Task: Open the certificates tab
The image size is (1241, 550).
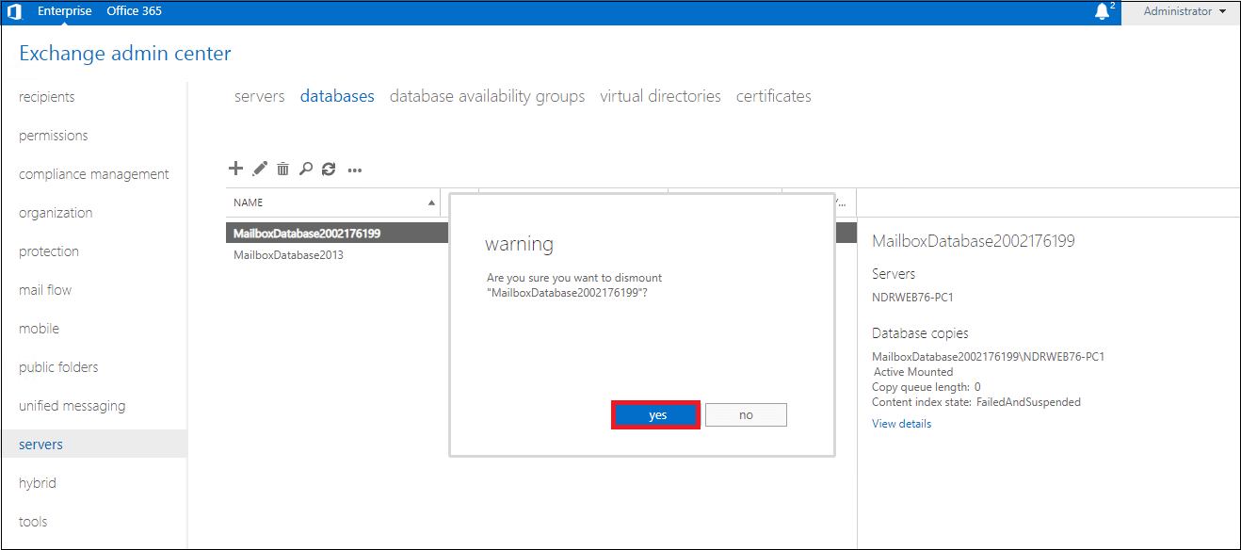Action: (x=774, y=96)
